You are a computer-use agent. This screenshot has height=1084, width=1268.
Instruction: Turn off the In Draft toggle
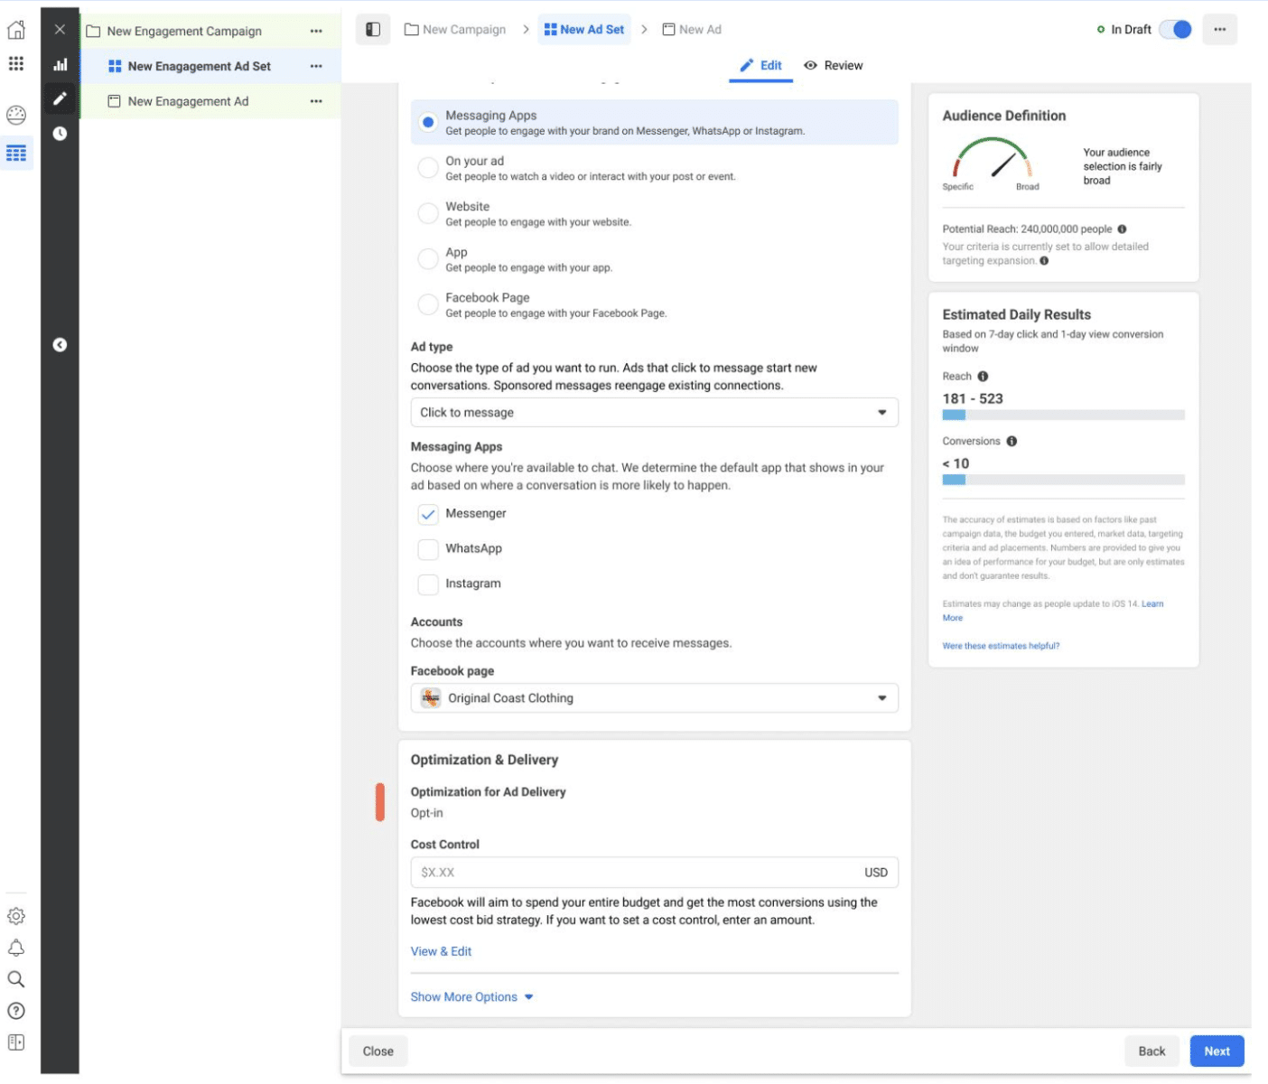tap(1176, 30)
